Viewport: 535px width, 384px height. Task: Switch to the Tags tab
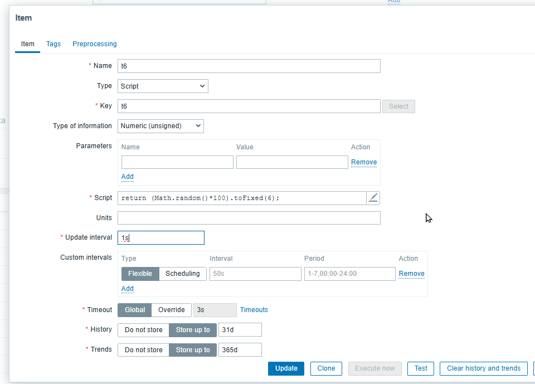53,44
